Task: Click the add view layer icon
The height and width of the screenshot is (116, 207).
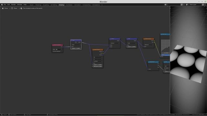Action: pyautogui.click(x=203, y=5)
